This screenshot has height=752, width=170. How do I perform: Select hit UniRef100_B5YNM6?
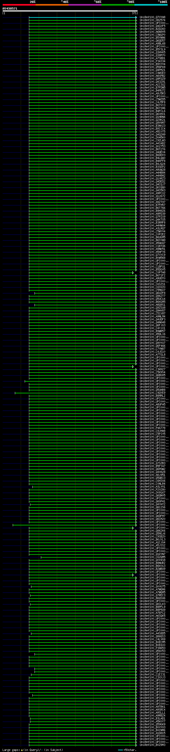point(152,38)
